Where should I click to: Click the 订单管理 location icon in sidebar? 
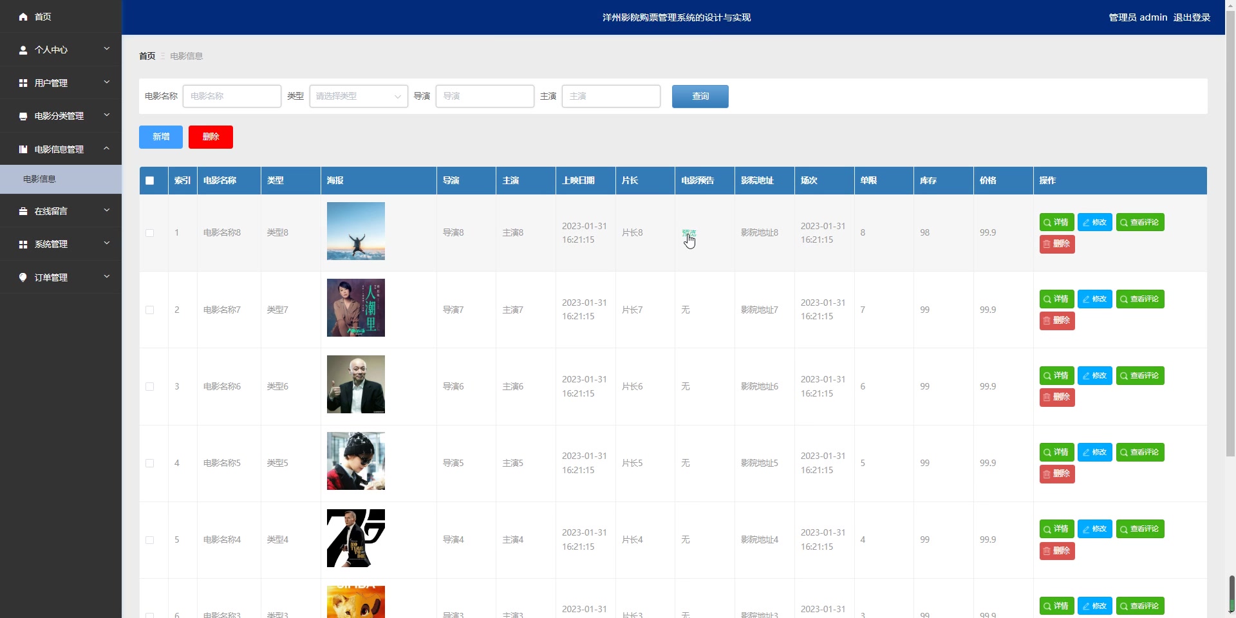[23, 277]
